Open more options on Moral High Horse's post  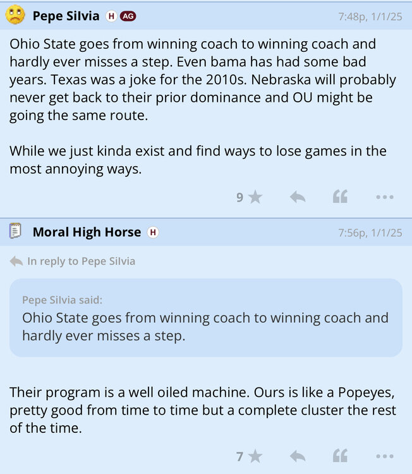pyautogui.click(x=385, y=456)
